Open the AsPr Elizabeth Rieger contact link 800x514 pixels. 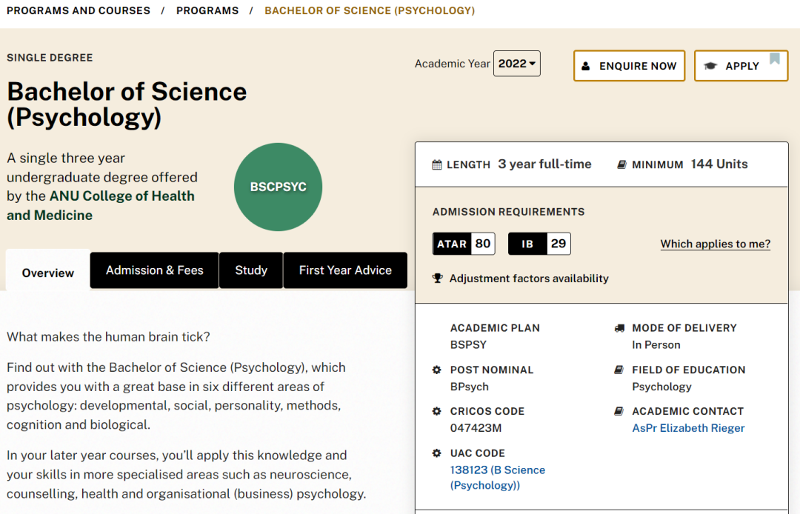coord(688,428)
